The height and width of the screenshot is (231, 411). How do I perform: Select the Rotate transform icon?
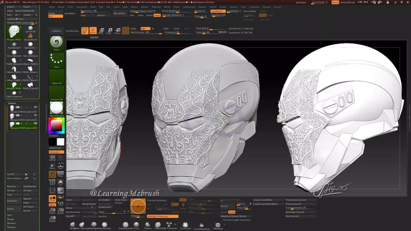(117, 31)
